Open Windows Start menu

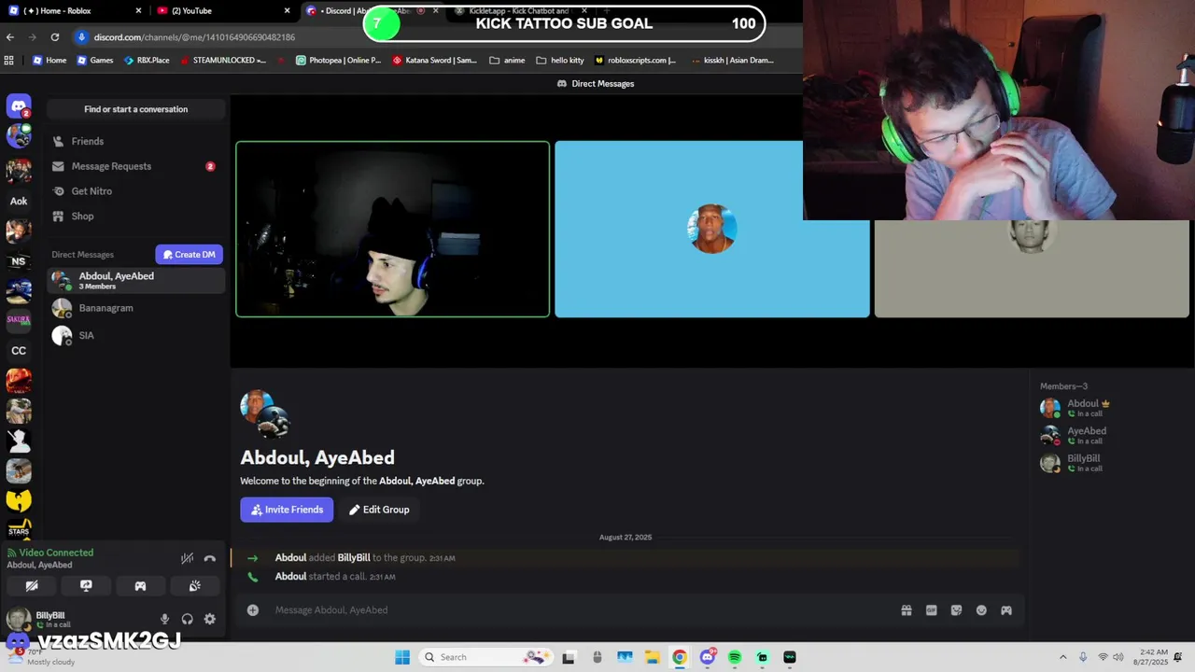(402, 657)
